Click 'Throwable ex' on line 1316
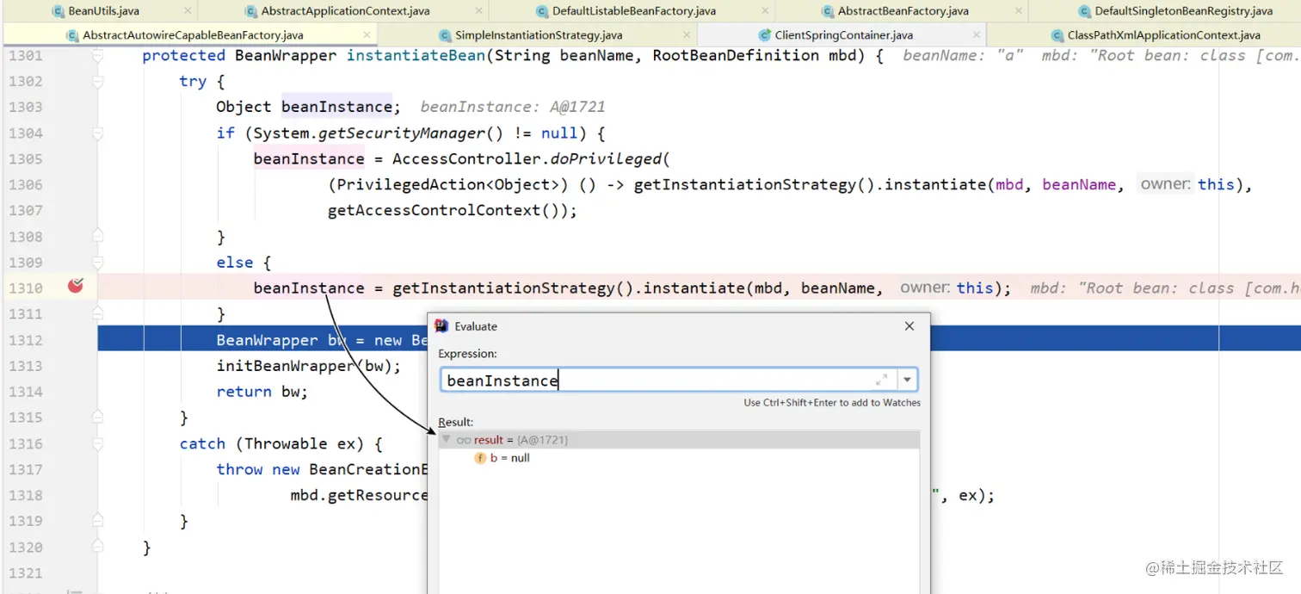 (305, 443)
